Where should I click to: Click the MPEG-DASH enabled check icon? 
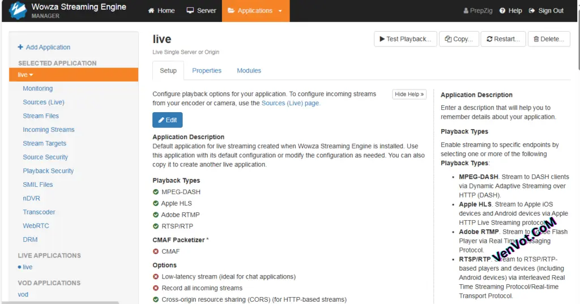pyautogui.click(x=156, y=192)
